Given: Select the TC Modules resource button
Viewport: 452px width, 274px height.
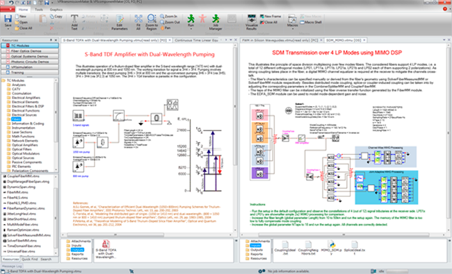Looking at the screenshot, I should click(30, 45).
